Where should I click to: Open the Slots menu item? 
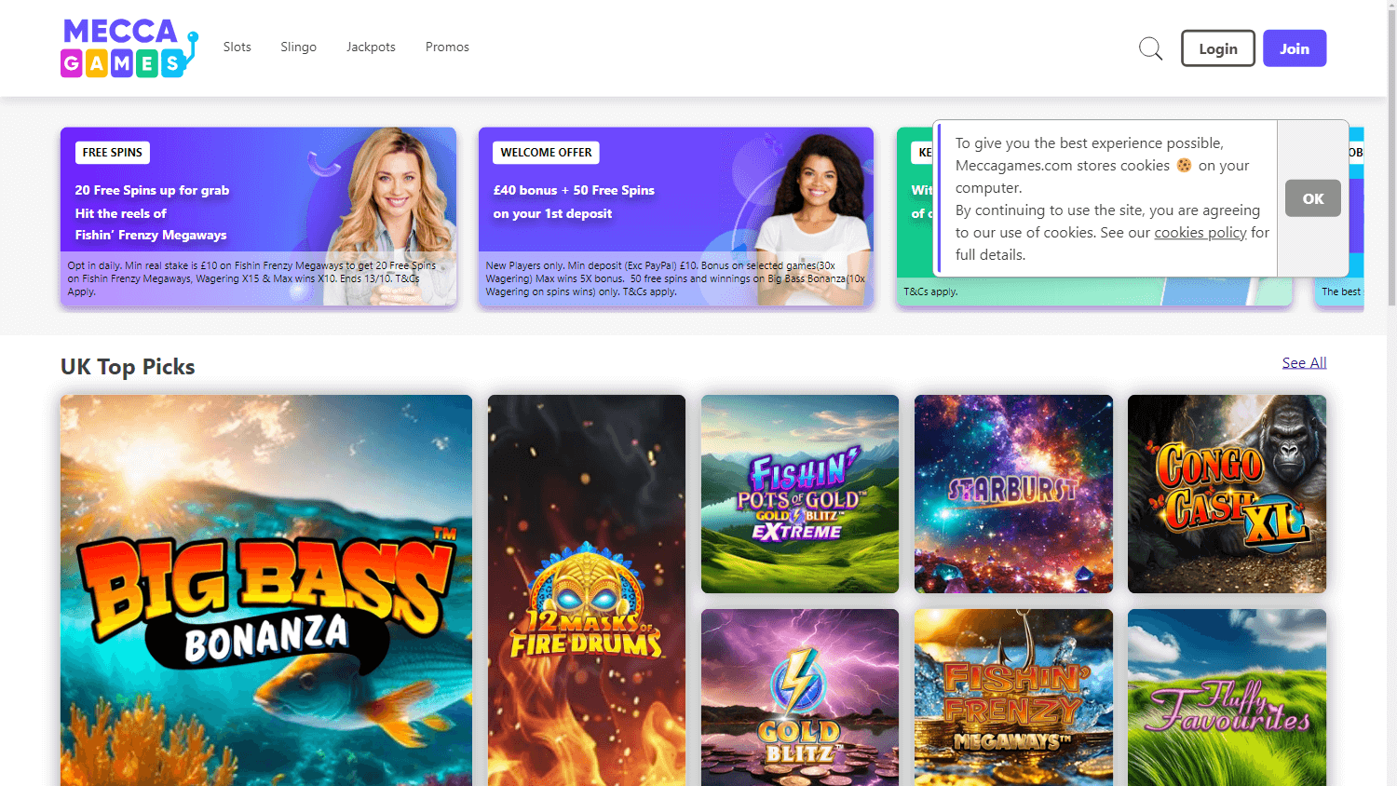pyautogui.click(x=237, y=47)
